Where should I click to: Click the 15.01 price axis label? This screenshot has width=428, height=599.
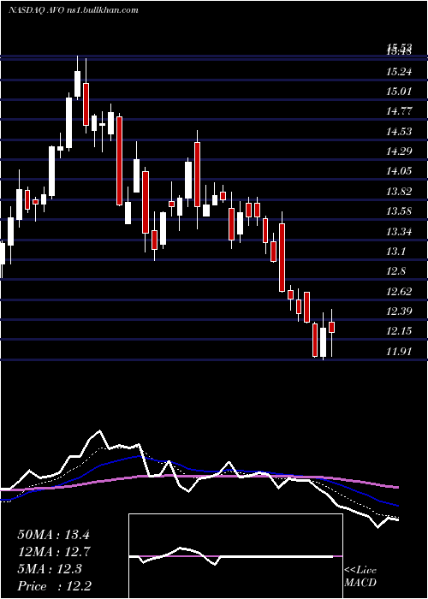[399, 92]
